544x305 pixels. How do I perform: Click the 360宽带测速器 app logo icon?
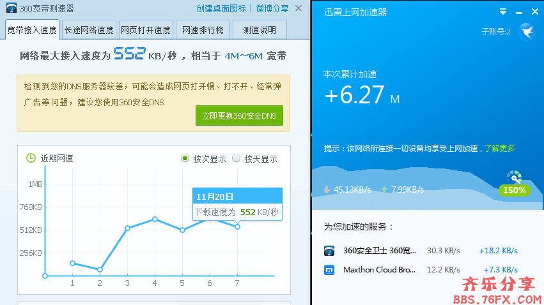tap(11, 8)
